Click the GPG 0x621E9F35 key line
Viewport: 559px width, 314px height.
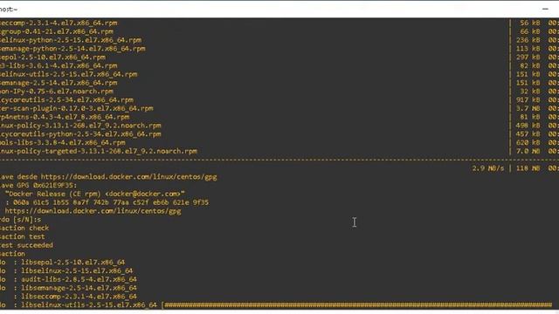tap(38, 185)
